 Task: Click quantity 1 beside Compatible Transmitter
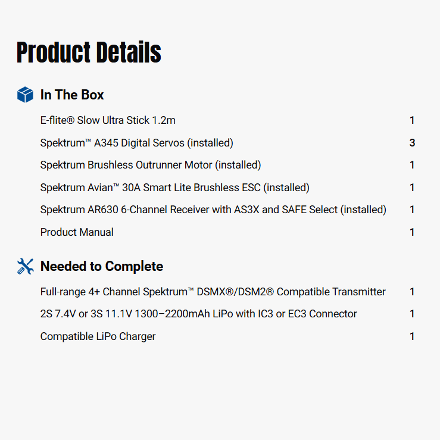click(x=412, y=292)
